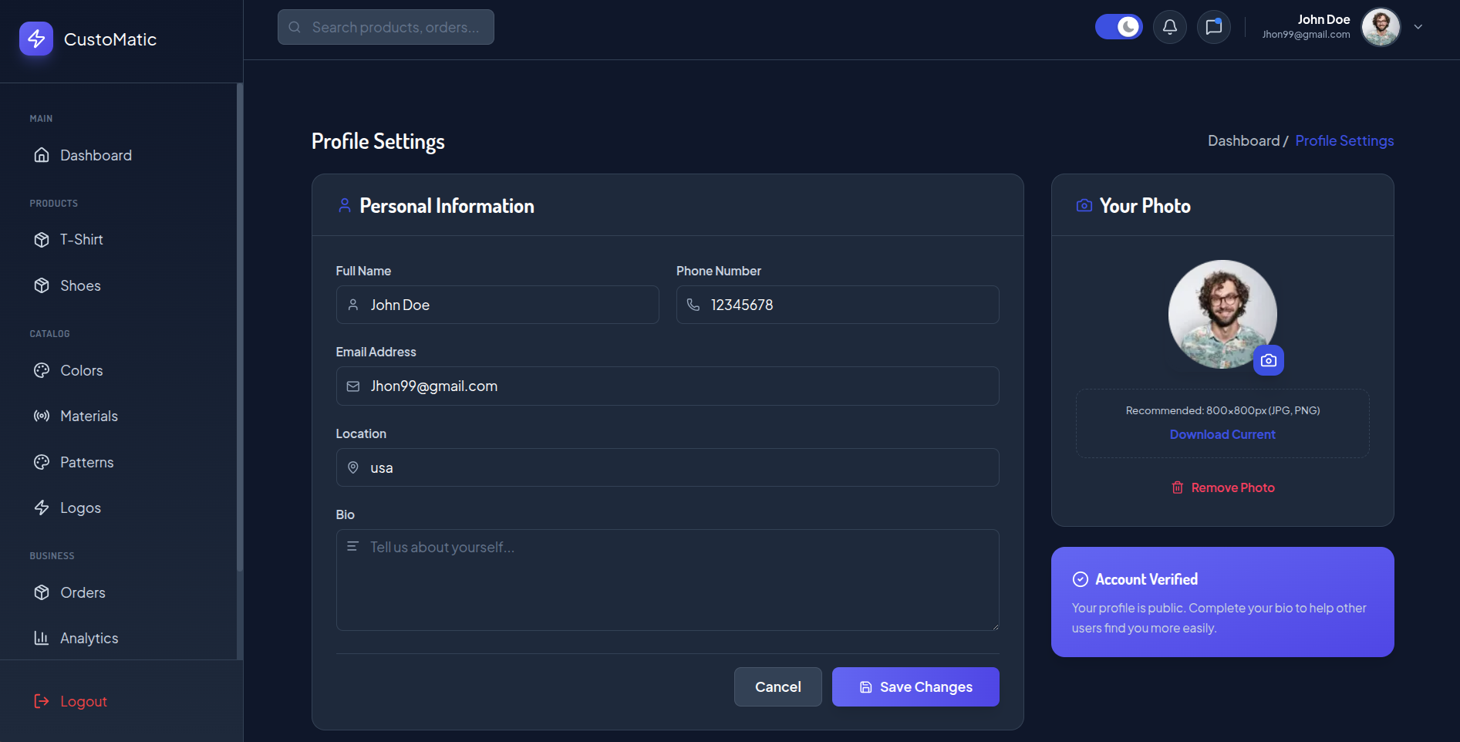Image resolution: width=1460 pixels, height=742 pixels.
Task: Click the Dashboard home icon
Action: pos(42,155)
